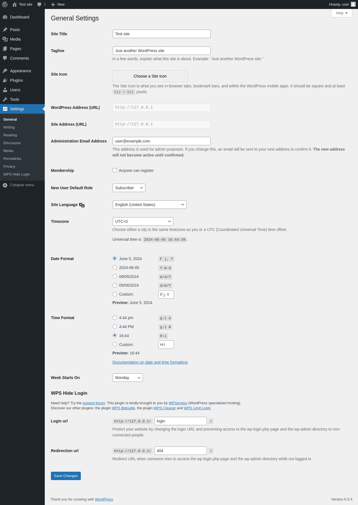Viewport: 358px width, 505px height.
Task: Open the support forum link
Action: pyautogui.click(x=94, y=403)
